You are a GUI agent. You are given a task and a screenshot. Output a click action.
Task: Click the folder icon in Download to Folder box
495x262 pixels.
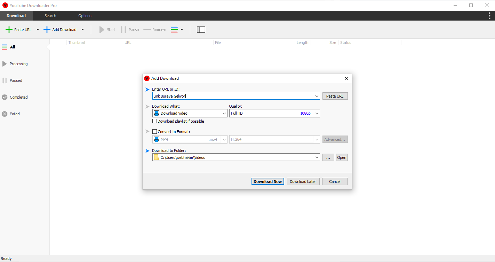click(156, 157)
